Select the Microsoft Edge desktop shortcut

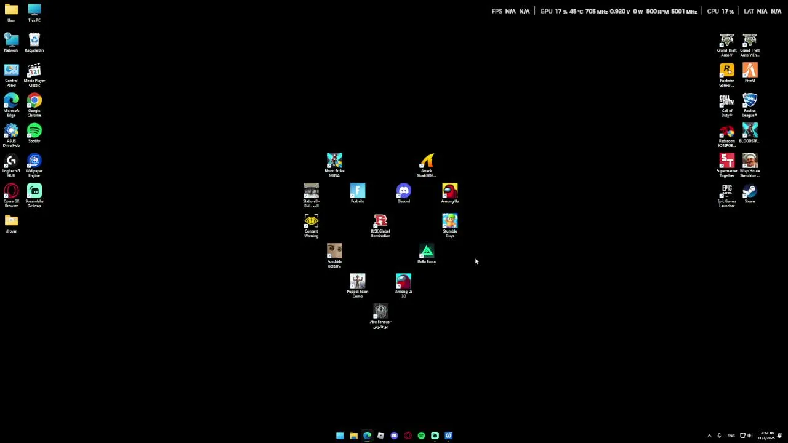coord(11,105)
